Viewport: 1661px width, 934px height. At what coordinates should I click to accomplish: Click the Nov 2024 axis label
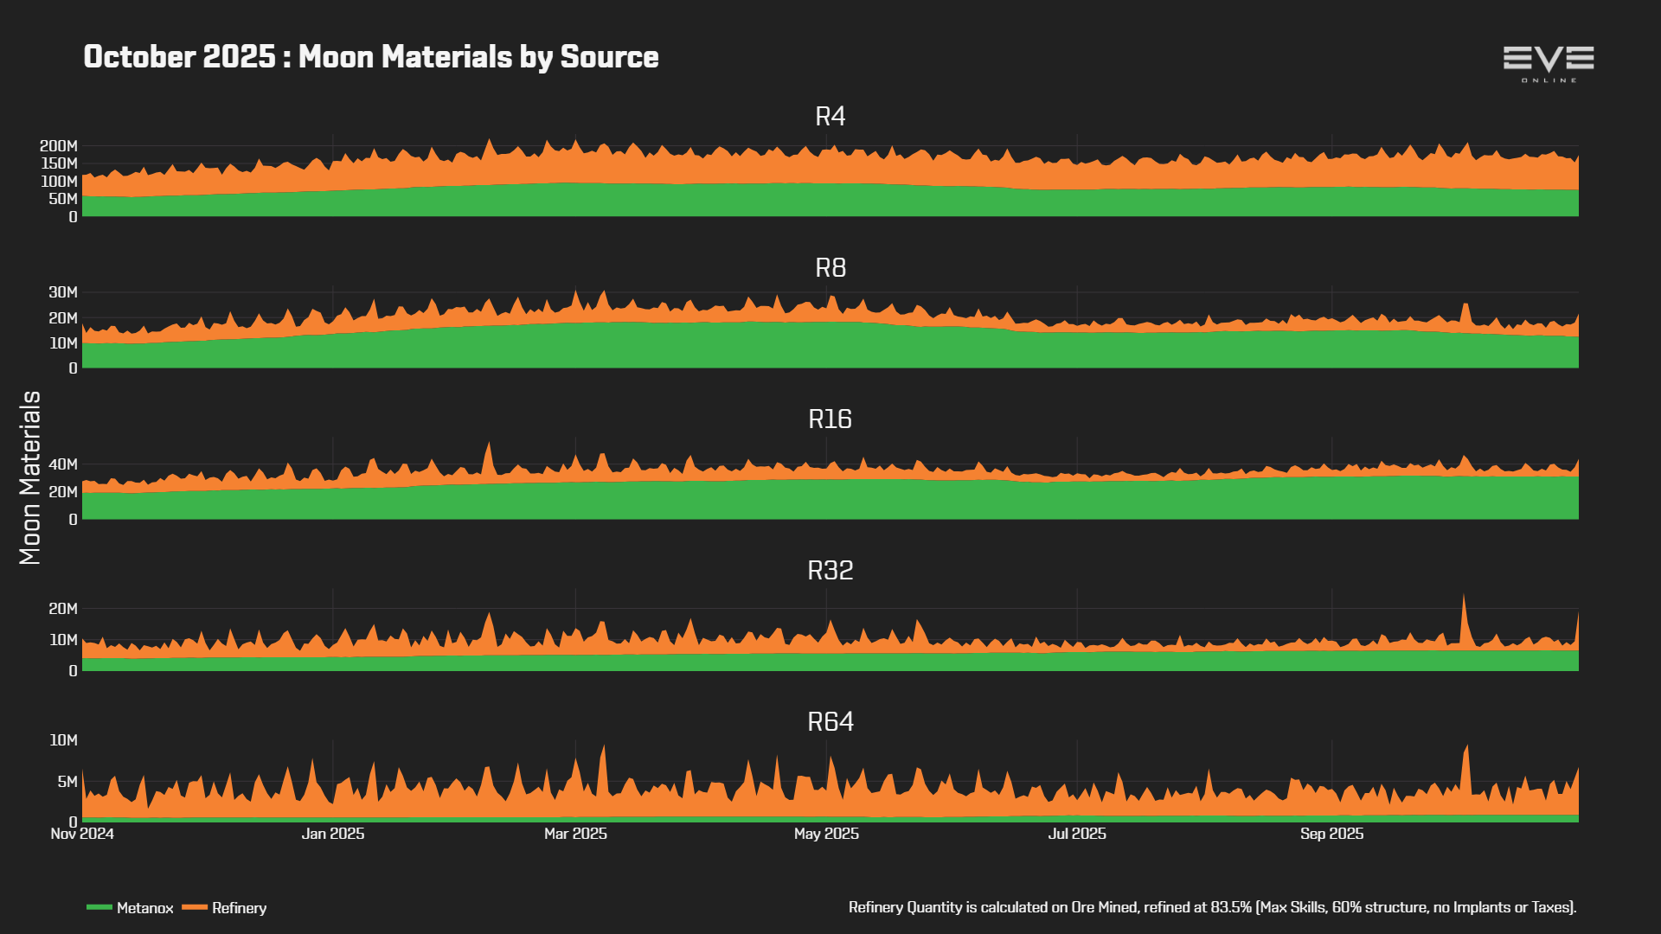point(82,834)
